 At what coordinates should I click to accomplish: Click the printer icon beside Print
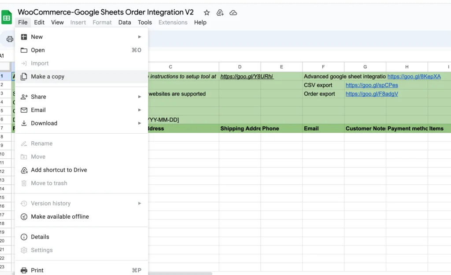coord(24,271)
